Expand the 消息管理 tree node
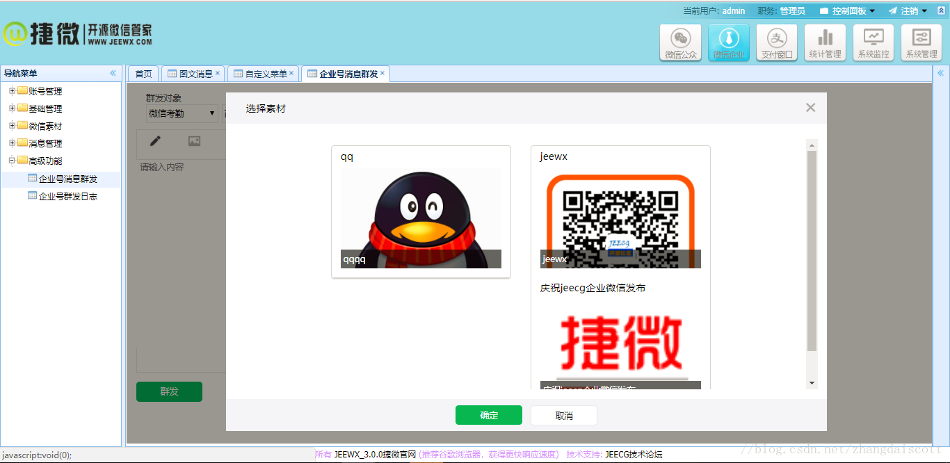This screenshot has width=950, height=463. pos(12,143)
